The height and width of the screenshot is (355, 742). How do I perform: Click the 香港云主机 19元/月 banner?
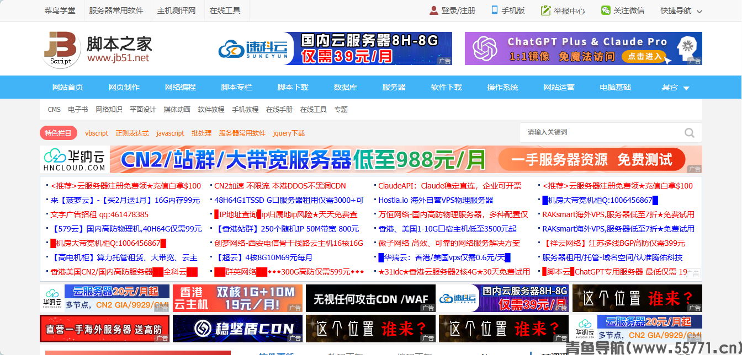pyautogui.click(x=237, y=298)
